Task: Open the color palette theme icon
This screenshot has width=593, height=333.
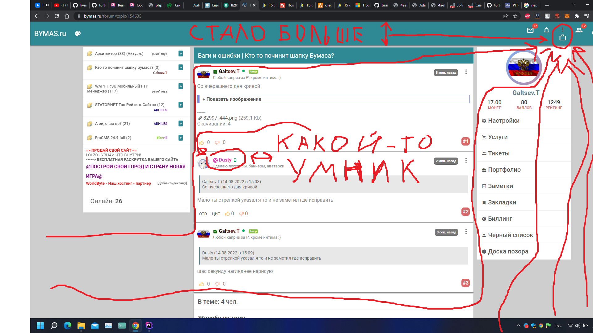Action: click(78, 34)
